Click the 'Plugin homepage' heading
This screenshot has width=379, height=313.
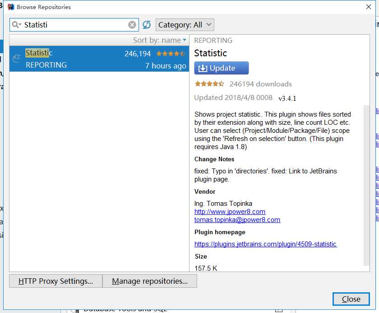click(220, 232)
